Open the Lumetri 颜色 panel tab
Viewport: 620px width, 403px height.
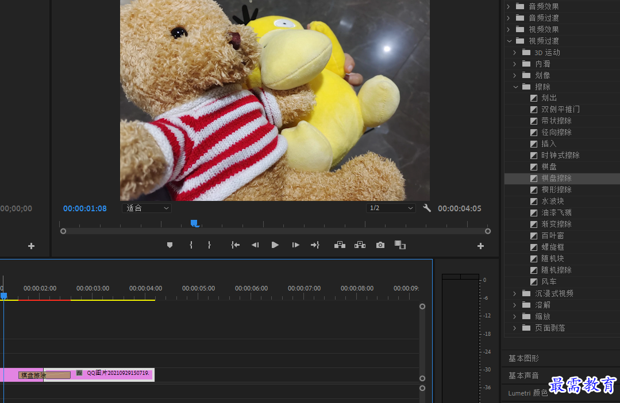(x=527, y=393)
